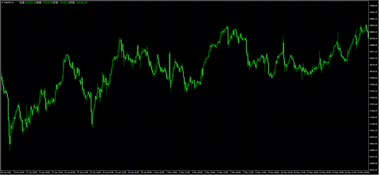Click the close price value 45438.08
The width and height of the screenshot is (379, 175).
coord(81,2)
